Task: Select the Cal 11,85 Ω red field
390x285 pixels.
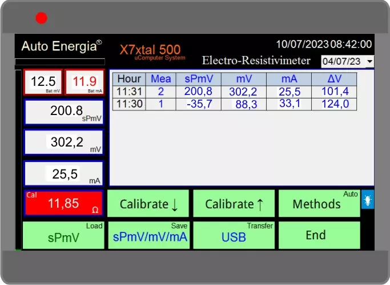Action: (64, 203)
